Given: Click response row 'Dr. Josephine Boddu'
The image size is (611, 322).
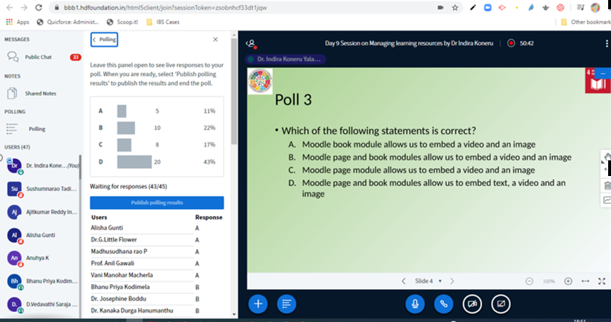Looking at the screenshot, I should point(157,299).
